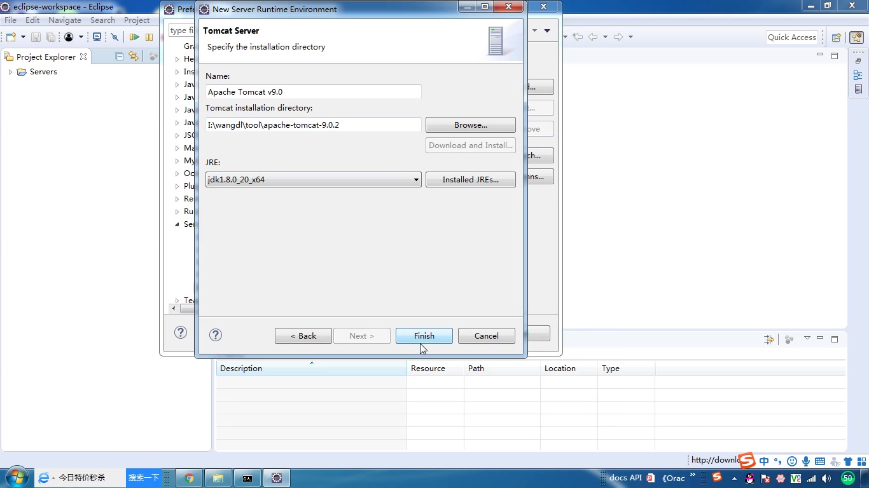Click the Windows Start button
This screenshot has height=488, width=869.
(17, 477)
